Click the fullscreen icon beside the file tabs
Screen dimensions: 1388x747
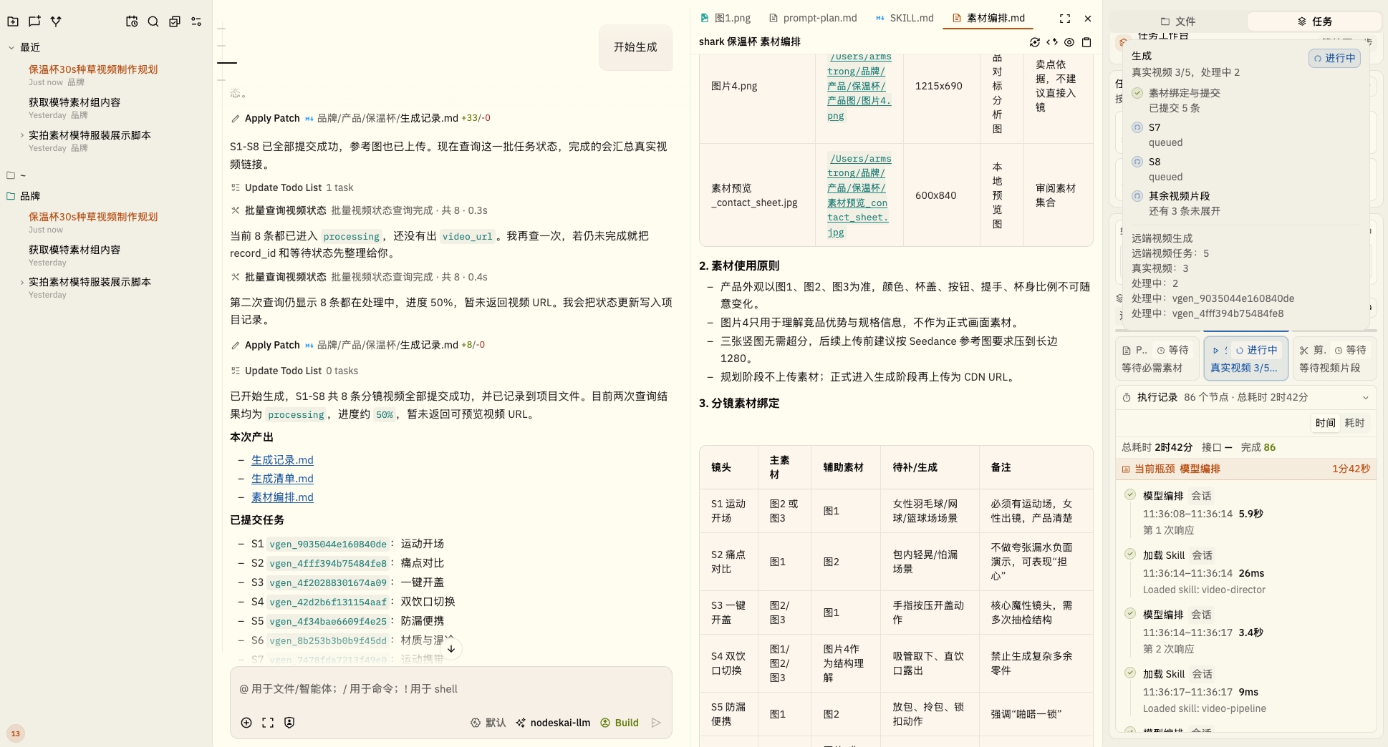point(1065,19)
